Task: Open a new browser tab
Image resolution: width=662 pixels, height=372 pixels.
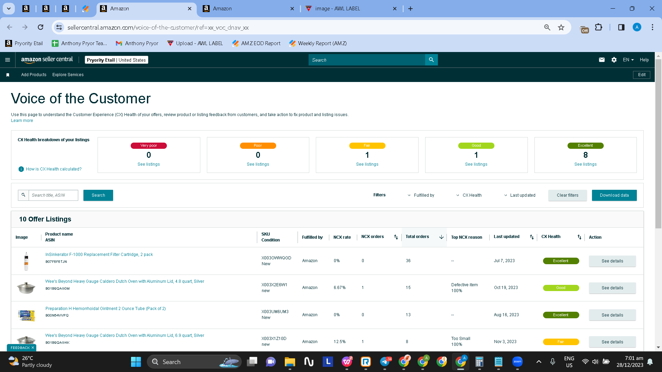Action: [410, 9]
